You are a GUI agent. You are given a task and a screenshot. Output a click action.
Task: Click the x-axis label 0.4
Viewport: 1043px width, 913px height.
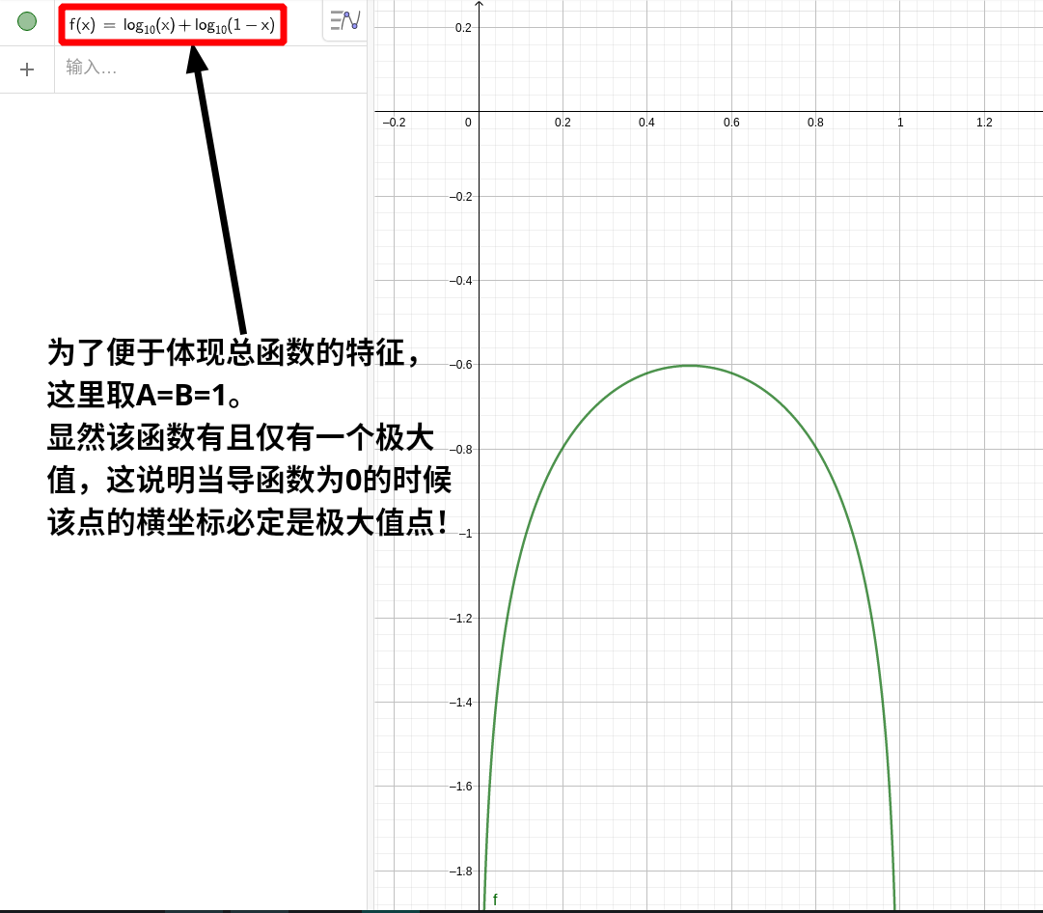tap(646, 123)
